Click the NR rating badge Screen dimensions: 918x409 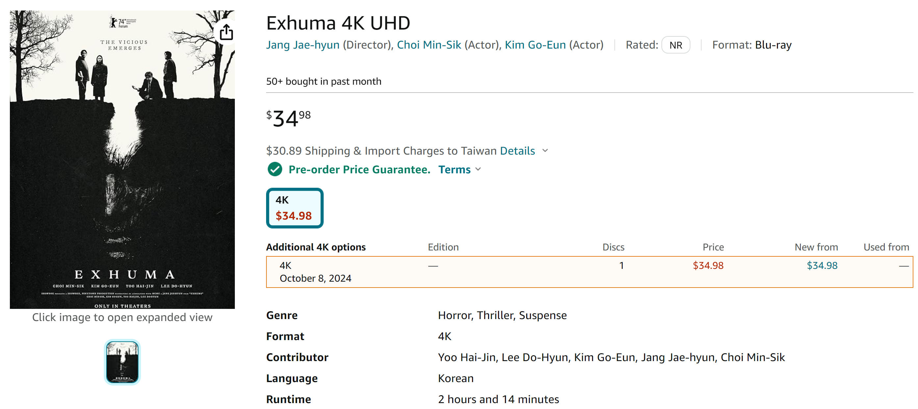[x=675, y=45]
